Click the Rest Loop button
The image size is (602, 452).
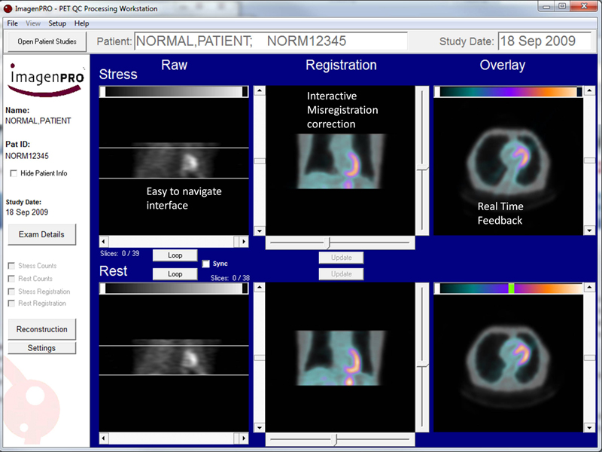(175, 274)
